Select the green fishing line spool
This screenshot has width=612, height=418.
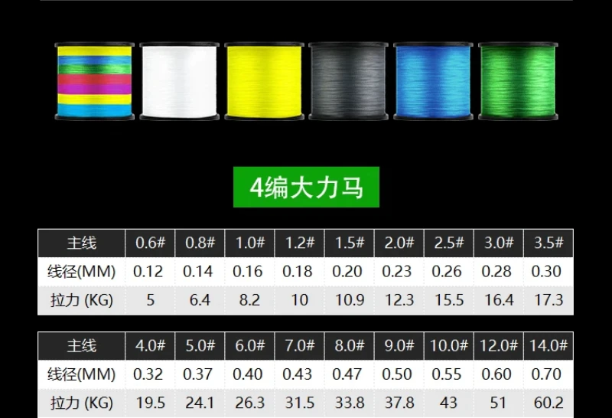pos(519,81)
